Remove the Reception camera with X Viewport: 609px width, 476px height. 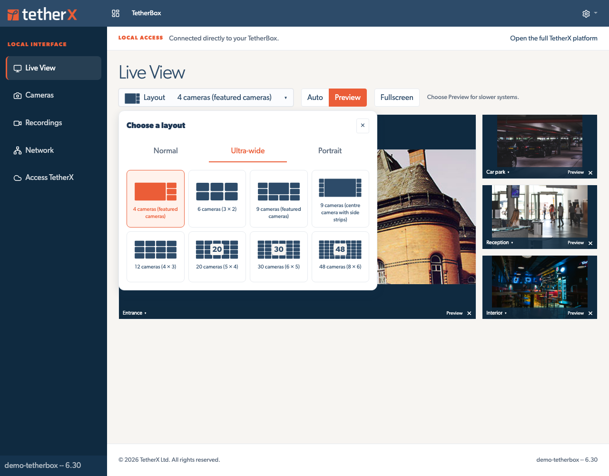coord(590,243)
